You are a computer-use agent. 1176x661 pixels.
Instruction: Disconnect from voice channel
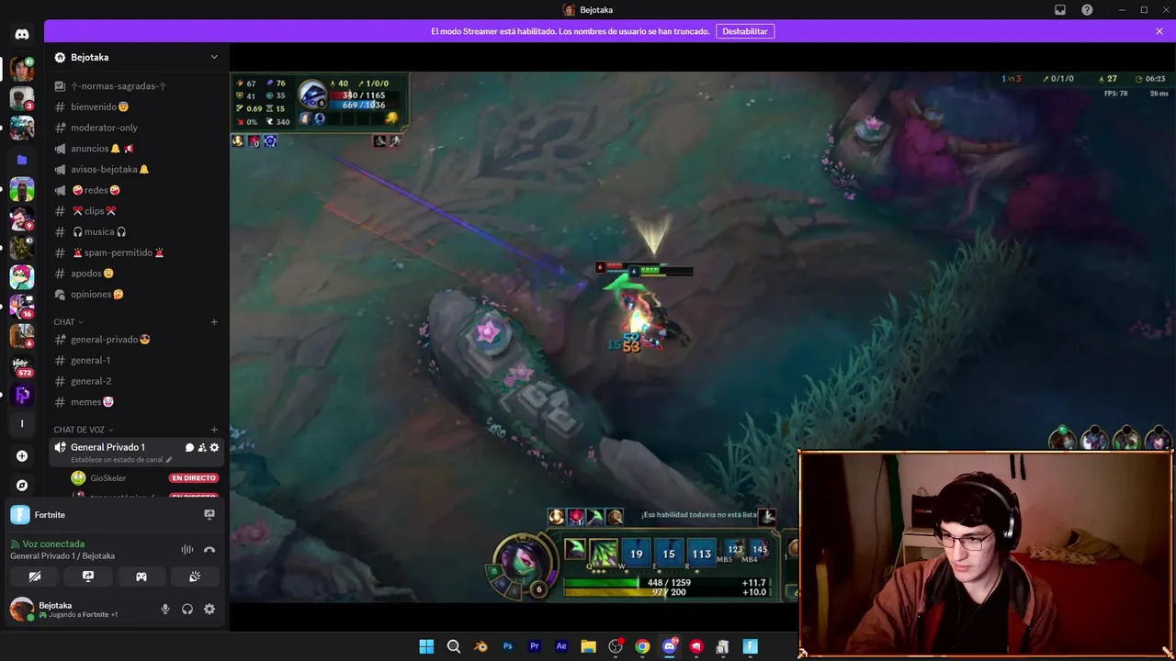209,550
